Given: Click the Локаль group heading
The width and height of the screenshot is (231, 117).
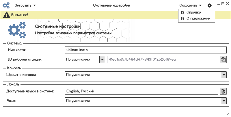Looking at the screenshot, I should [x=13, y=84].
